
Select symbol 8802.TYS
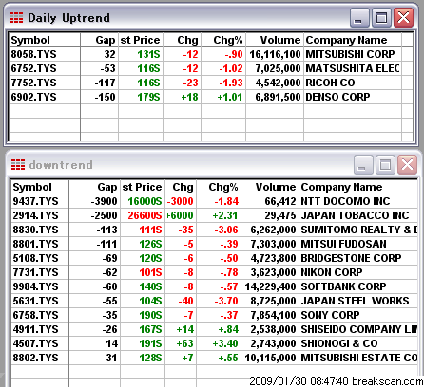pos(35,358)
